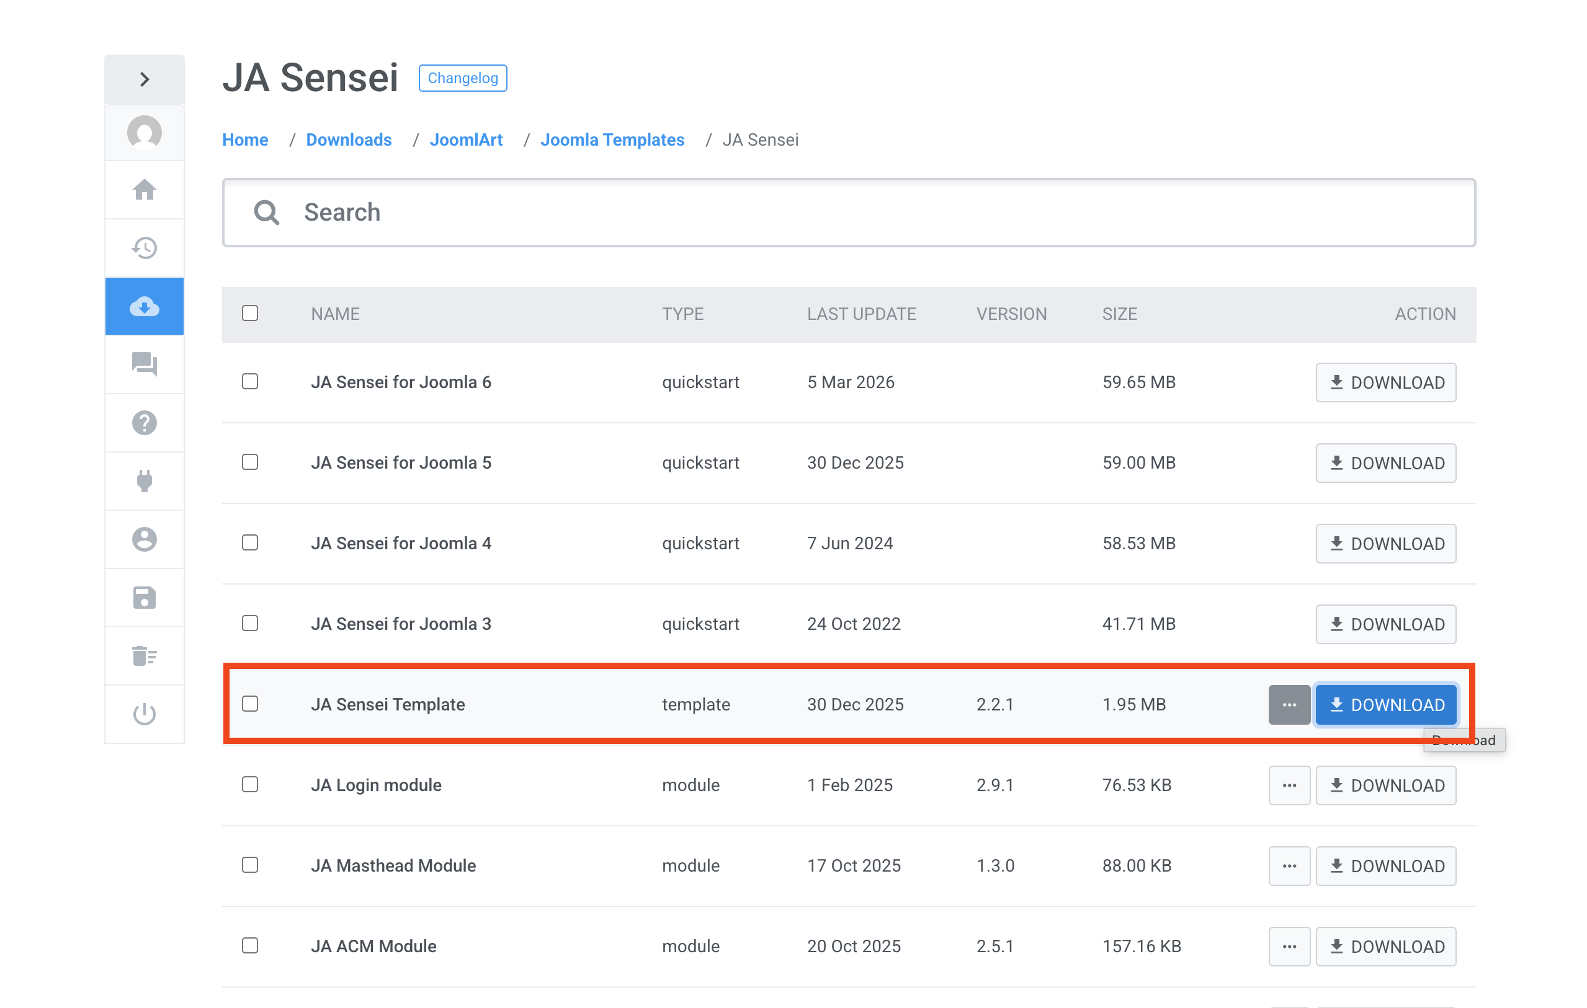Check the JA Masthead Module checkbox

point(250,865)
